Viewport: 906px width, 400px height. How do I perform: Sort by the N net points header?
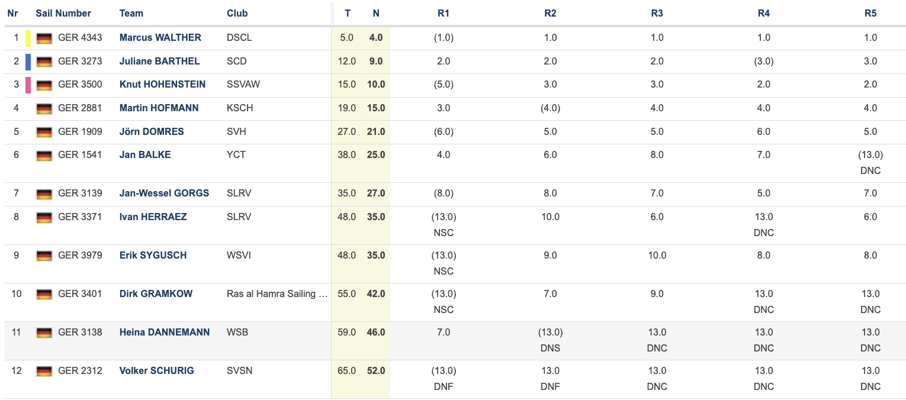(x=376, y=13)
